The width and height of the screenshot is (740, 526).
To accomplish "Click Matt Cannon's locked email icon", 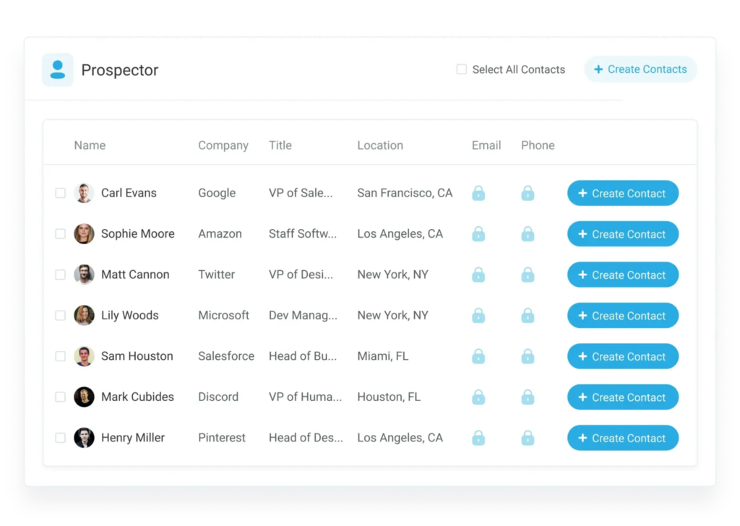I will coord(478,275).
